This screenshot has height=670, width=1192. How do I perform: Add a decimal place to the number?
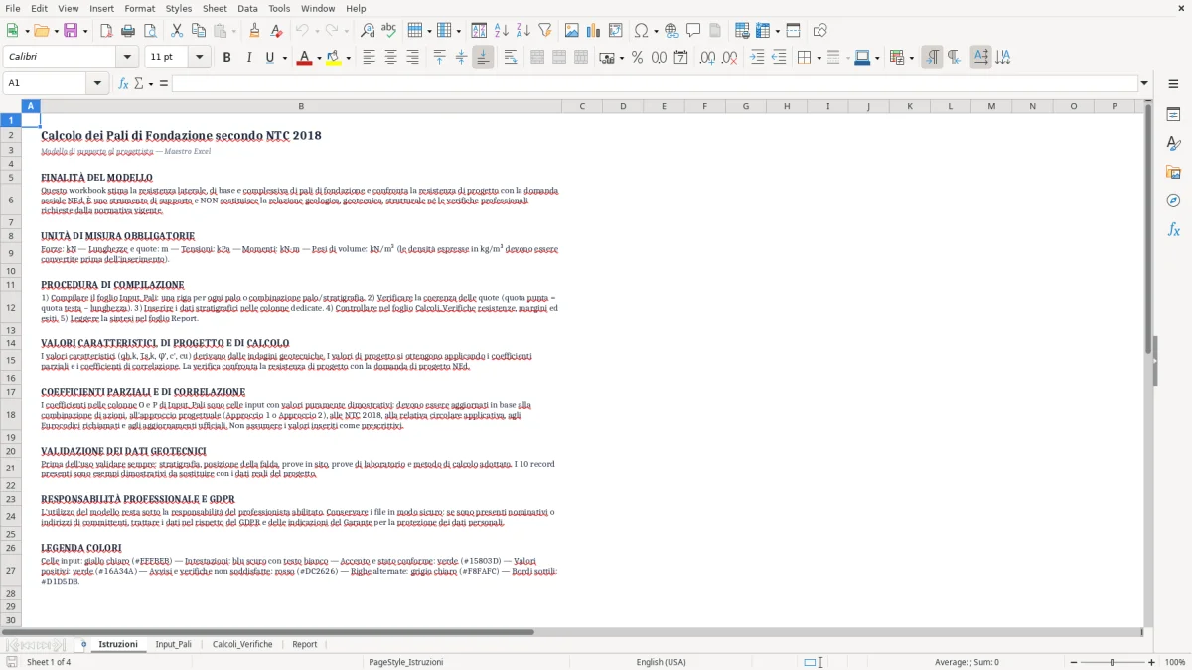[x=707, y=58]
